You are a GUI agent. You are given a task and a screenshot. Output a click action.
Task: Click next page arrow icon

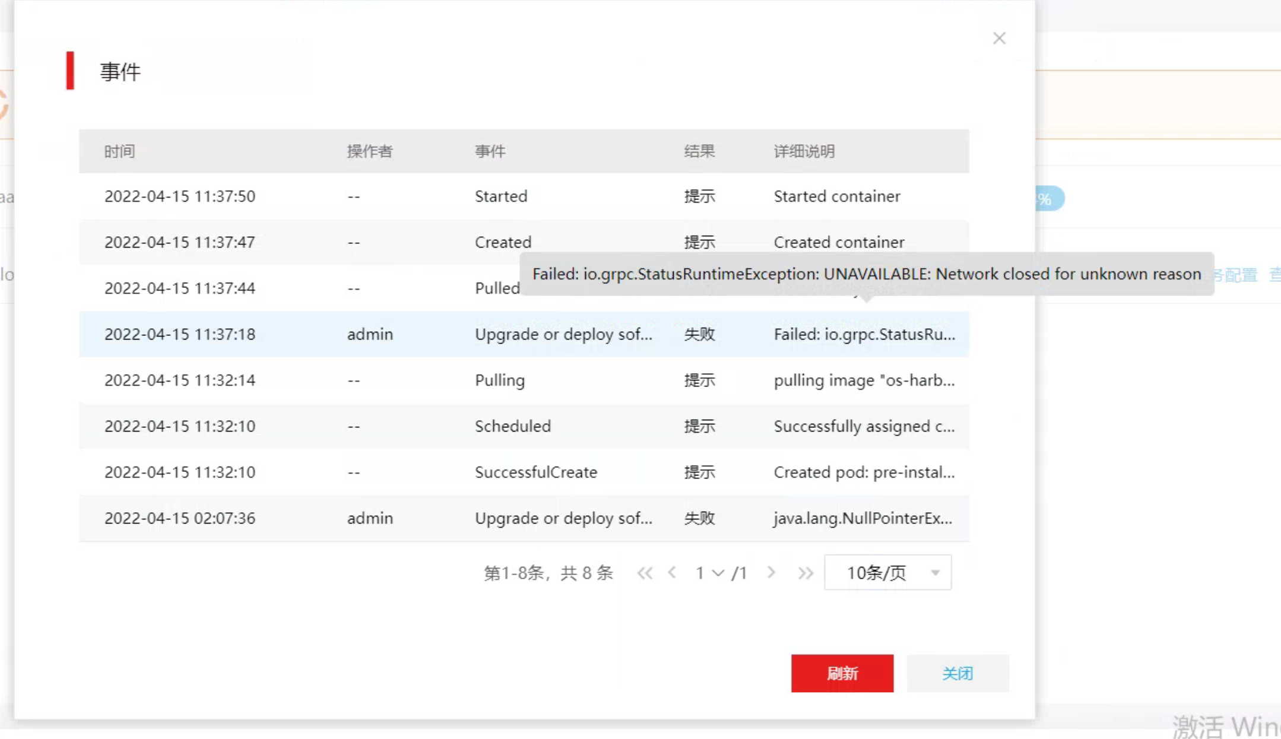(x=771, y=573)
